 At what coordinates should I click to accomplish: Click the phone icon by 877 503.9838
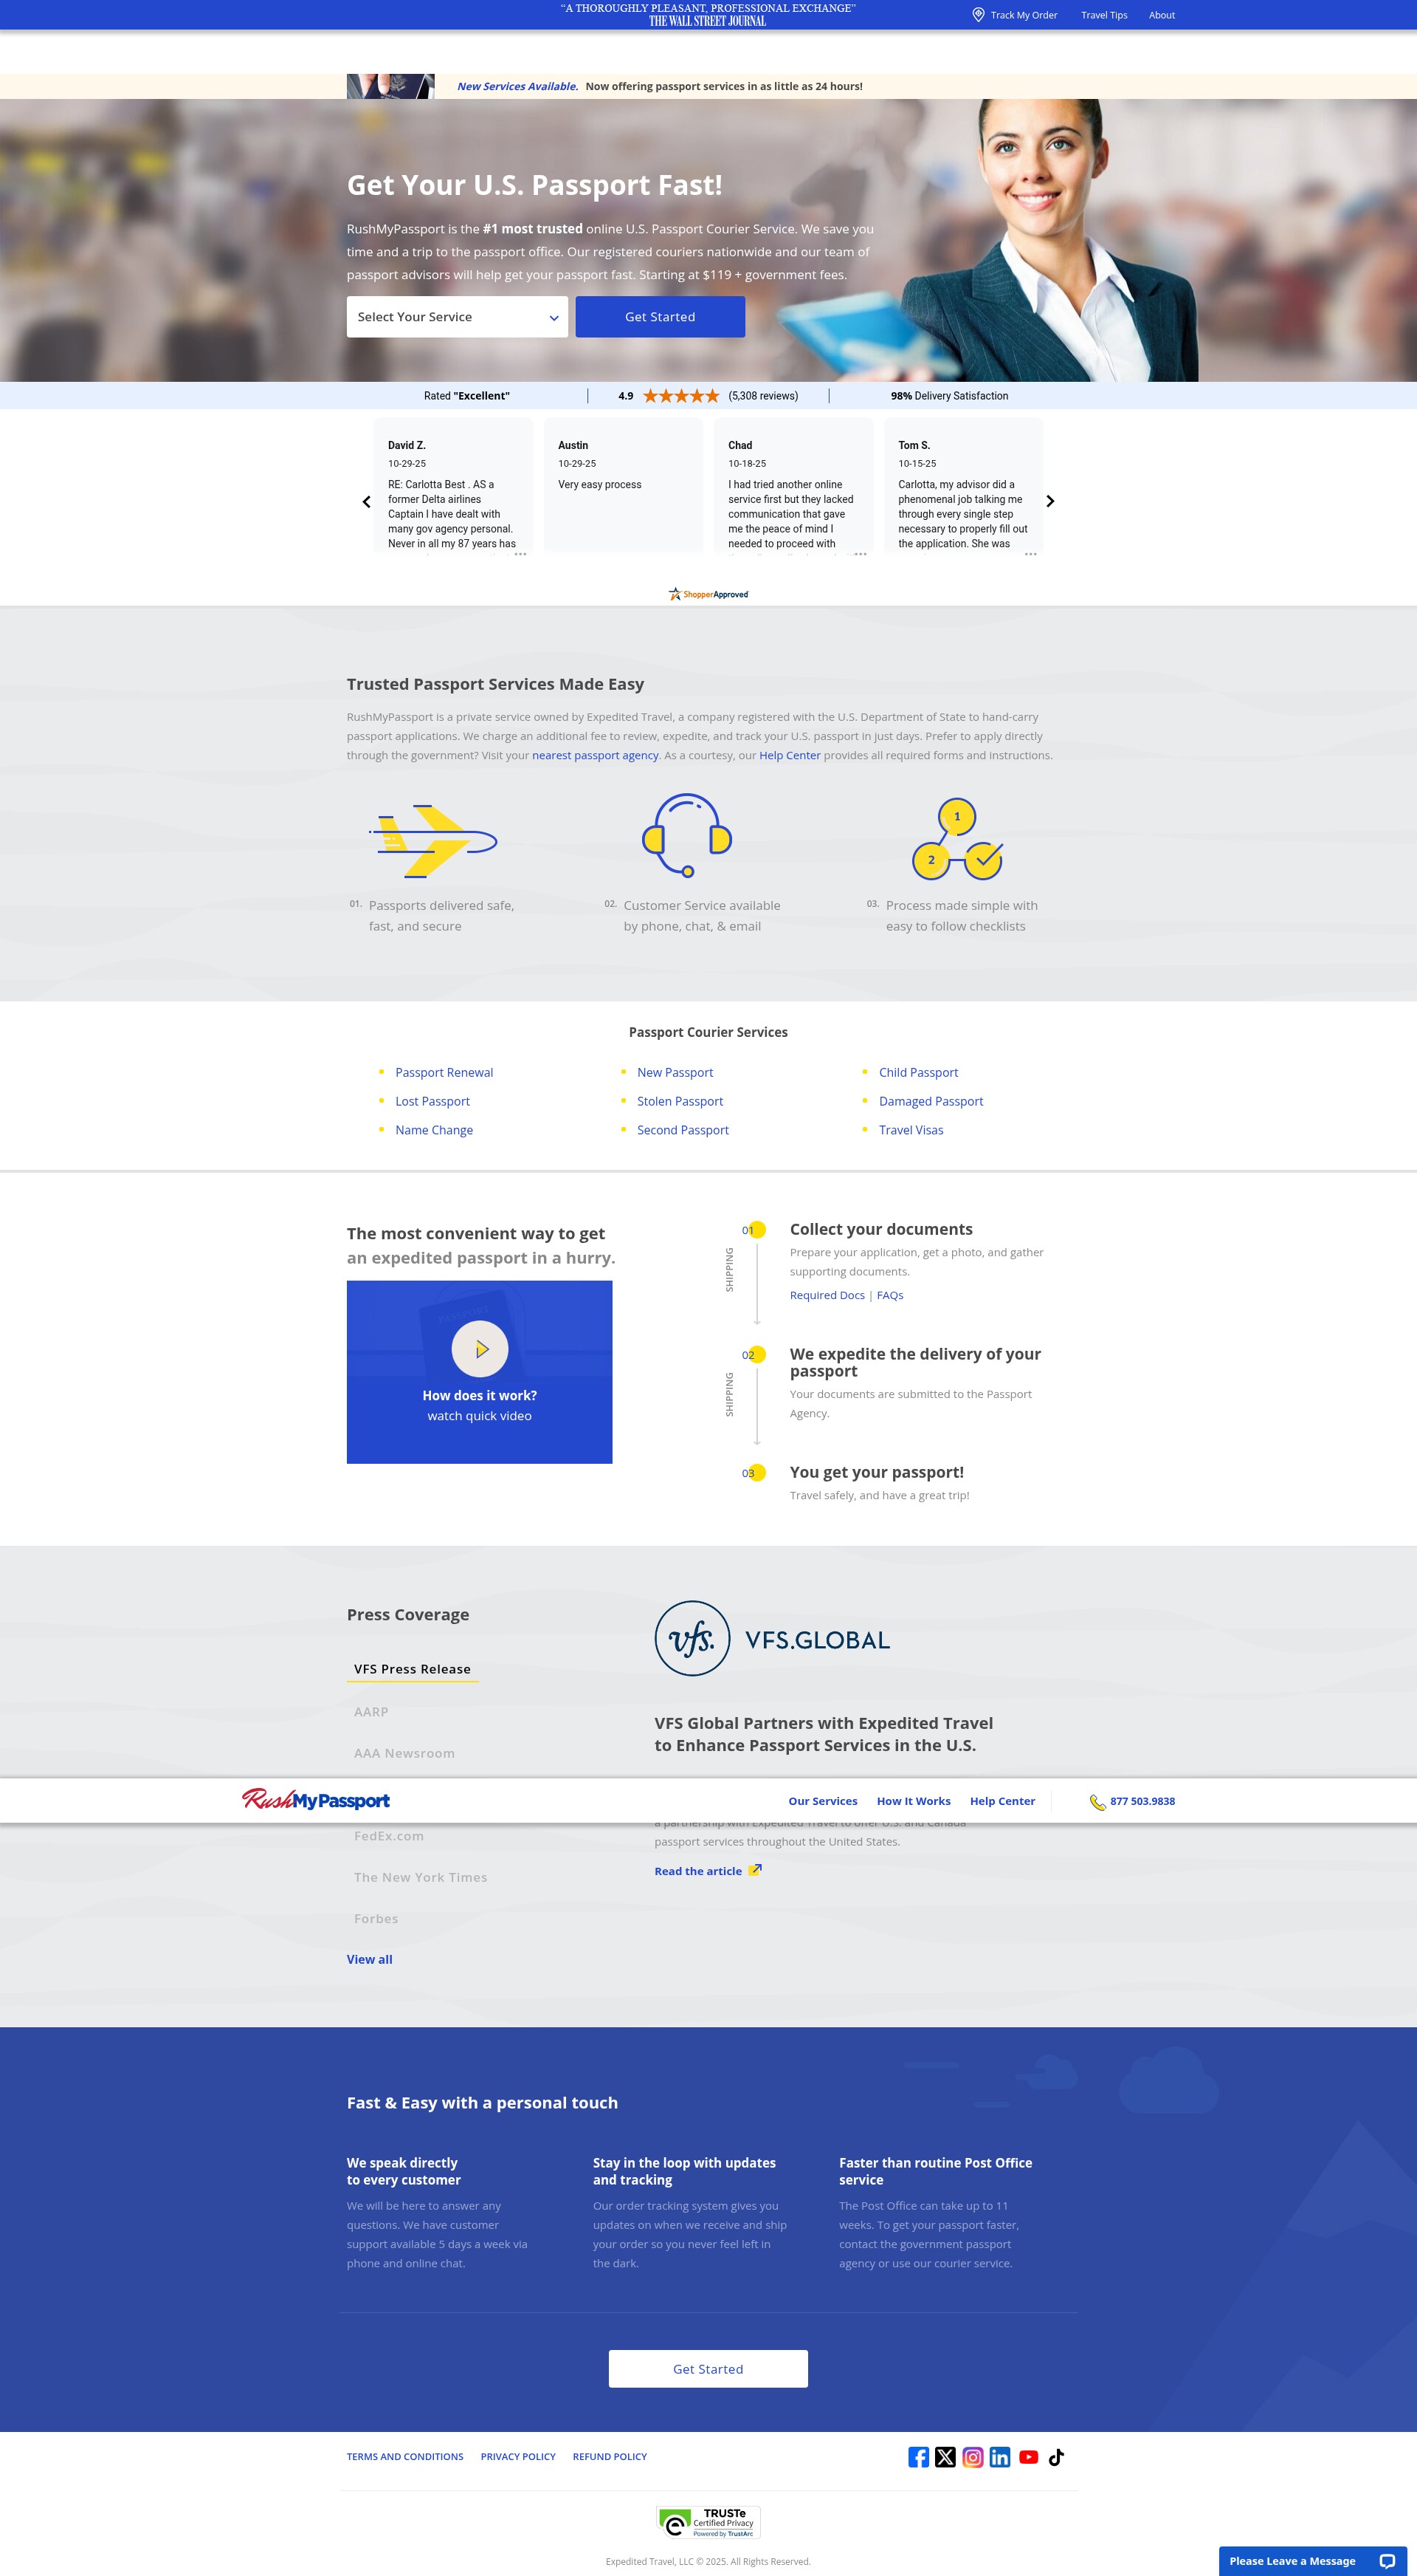pos(1097,1802)
